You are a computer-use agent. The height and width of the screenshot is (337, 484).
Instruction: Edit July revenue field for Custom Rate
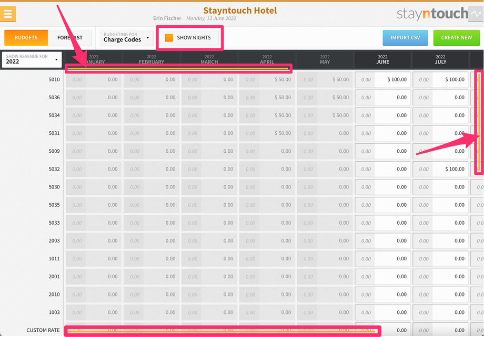(x=450, y=330)
